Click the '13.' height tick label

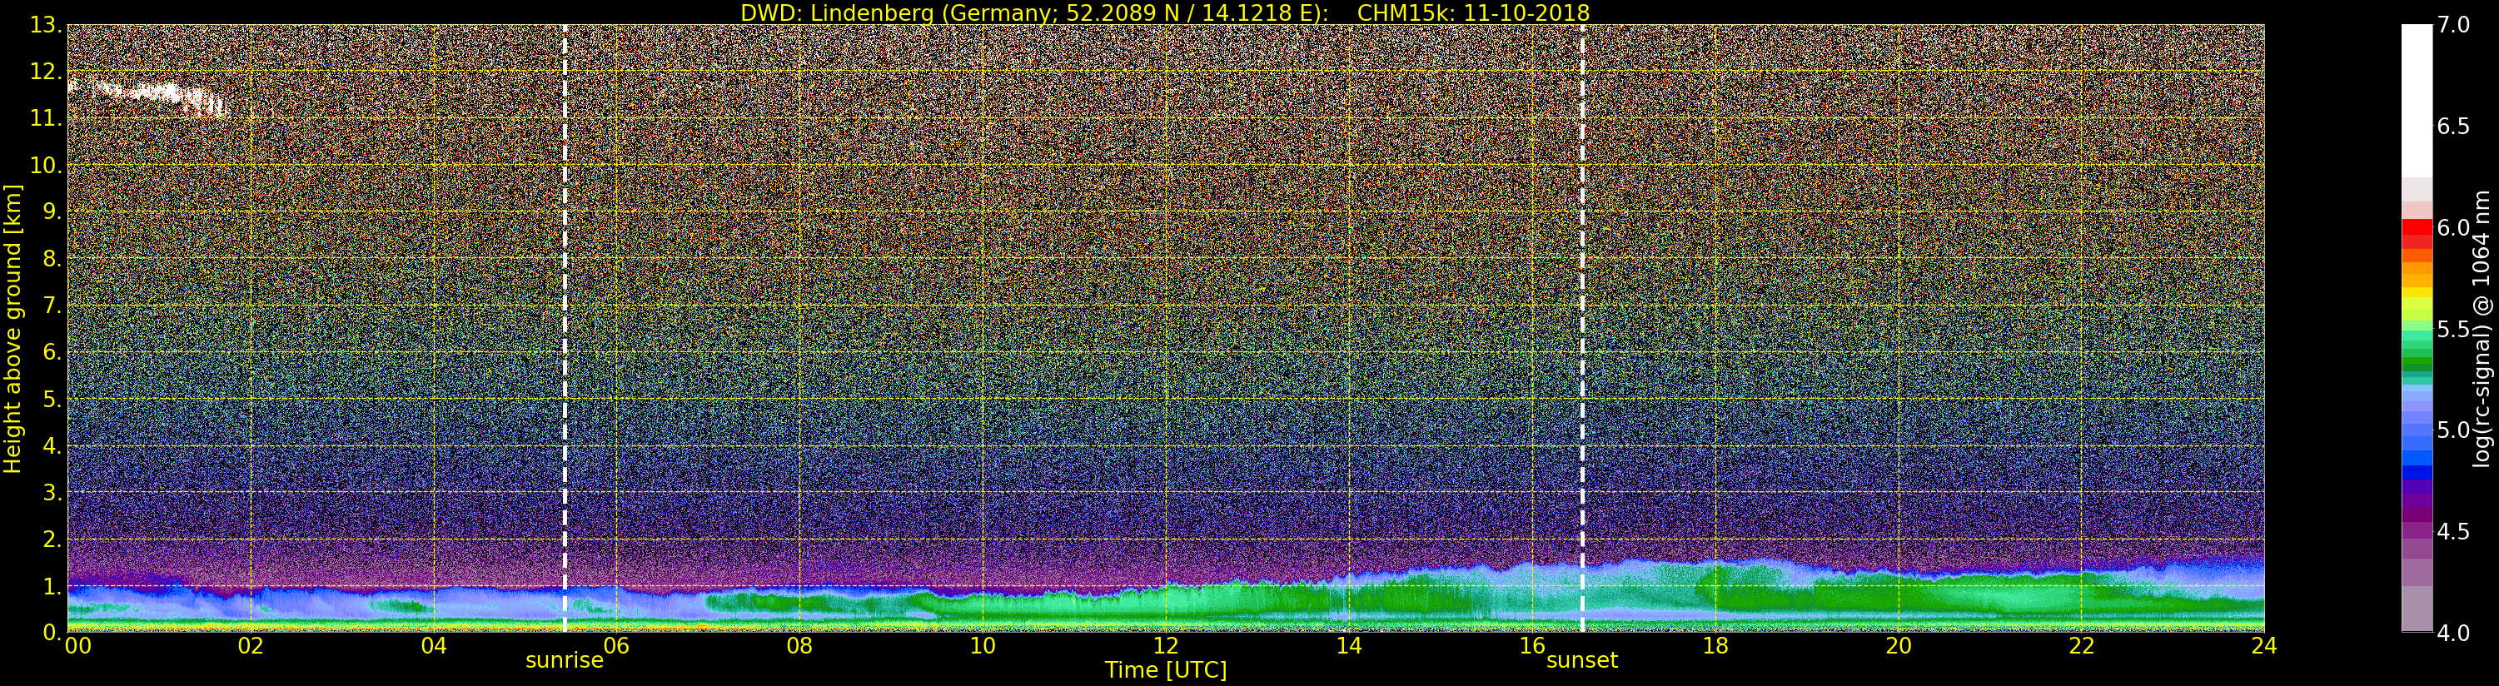point(46,25)
